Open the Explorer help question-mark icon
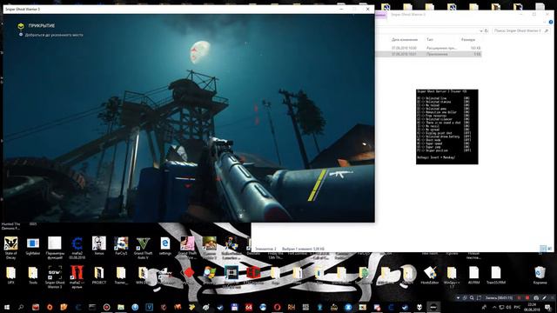 (x=551, y=22)
